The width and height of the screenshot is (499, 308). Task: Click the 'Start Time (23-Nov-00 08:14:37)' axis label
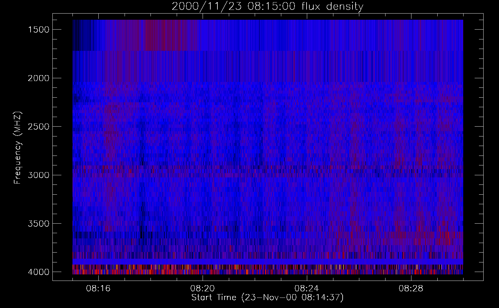tap(267, 298)
